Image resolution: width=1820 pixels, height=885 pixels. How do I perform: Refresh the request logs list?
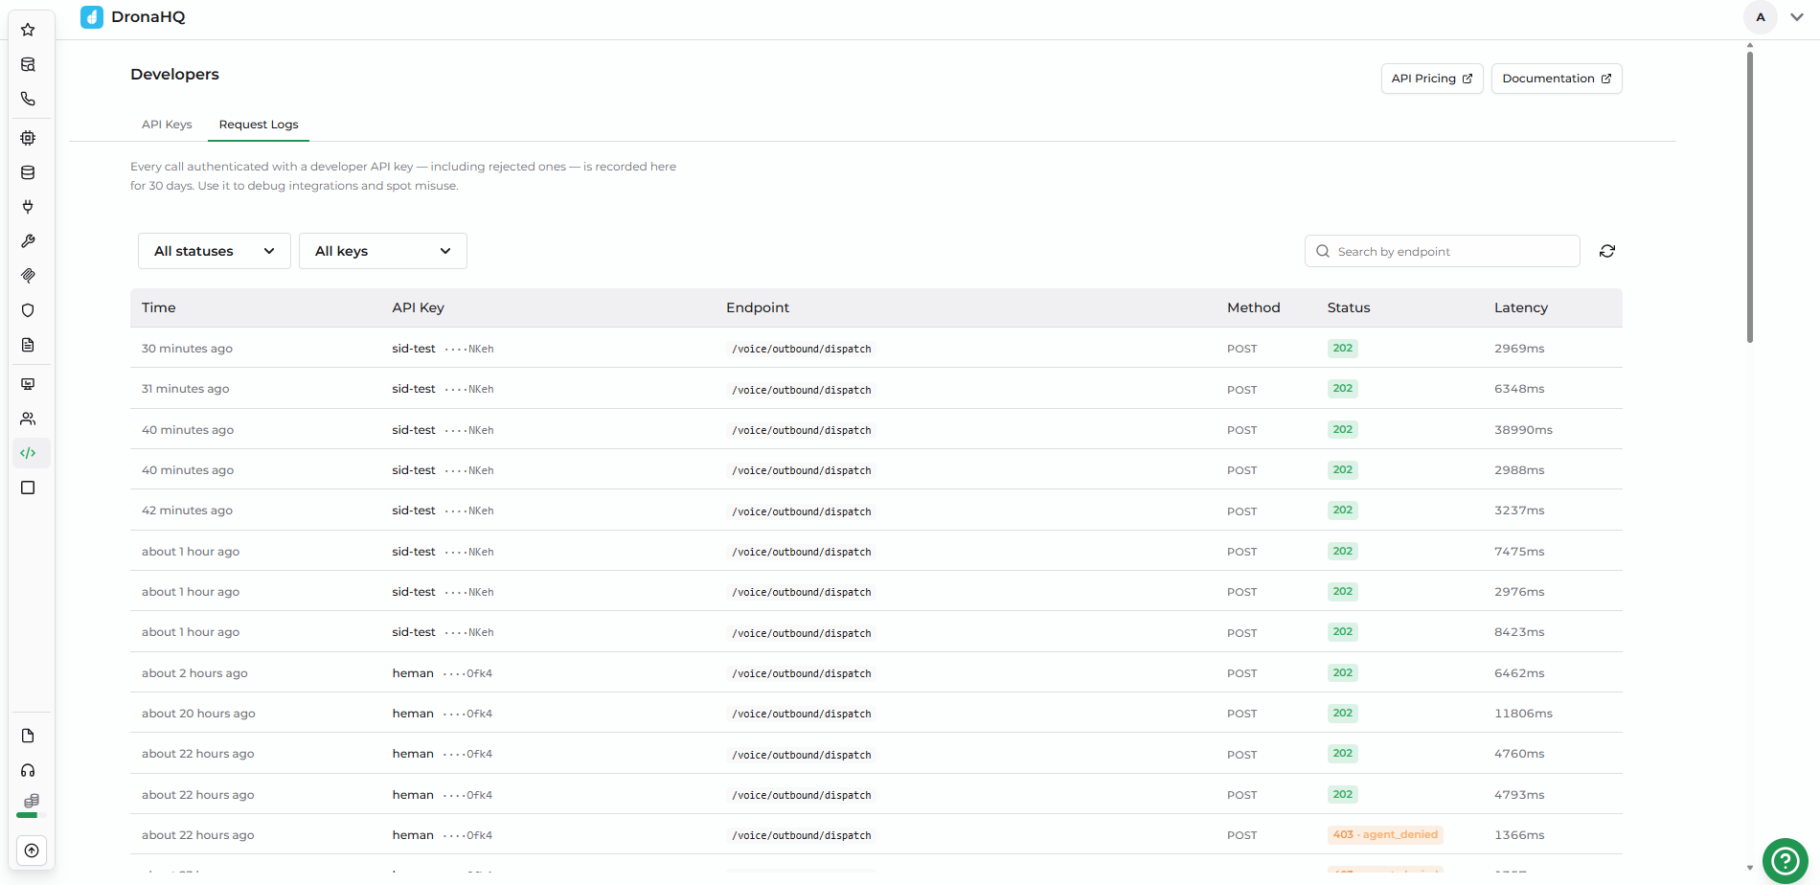(1607, 251)
